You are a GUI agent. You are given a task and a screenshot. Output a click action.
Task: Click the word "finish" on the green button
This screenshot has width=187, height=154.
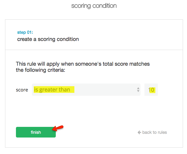(36, 132)
